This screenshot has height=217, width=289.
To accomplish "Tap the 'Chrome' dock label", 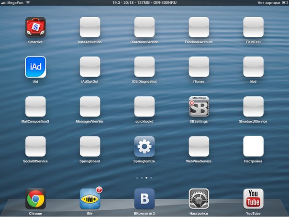I will tap(35, 214).
